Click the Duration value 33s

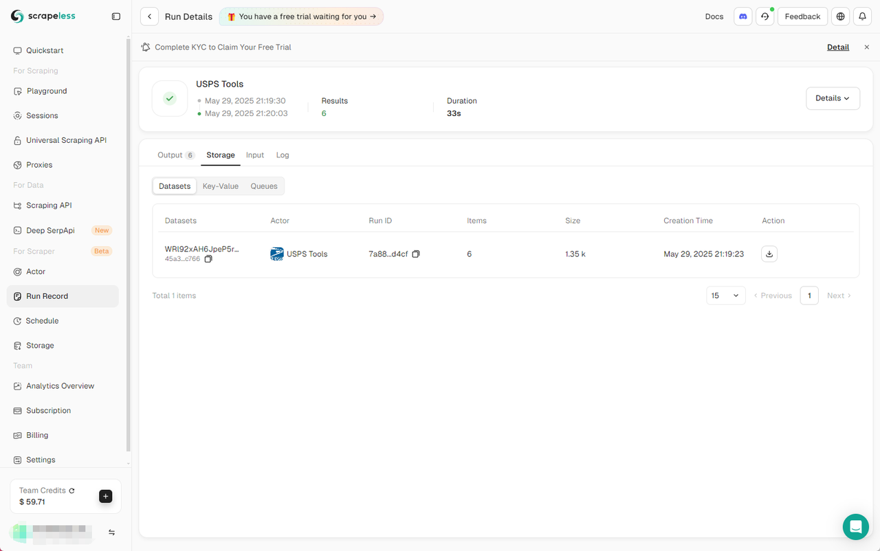point(454,113)
